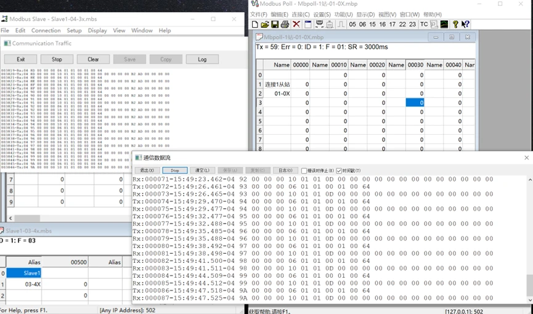This screenshot has width=533, height=314.
Task: Open Display menu in Modbus Slave
Action: pos(97,31)
